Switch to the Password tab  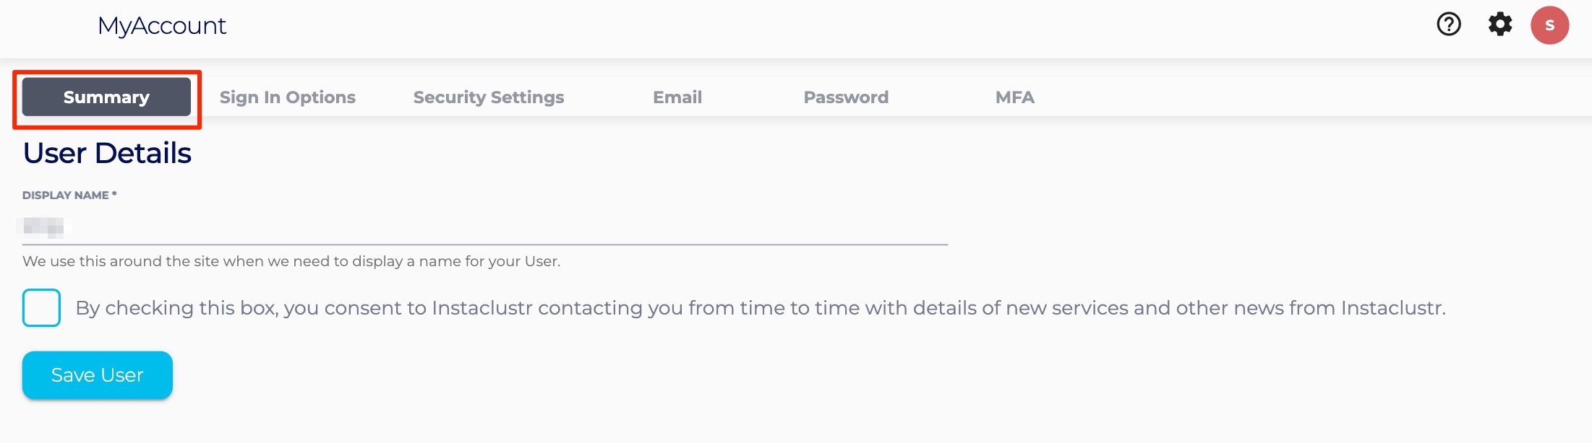click(x=846, y=97)
